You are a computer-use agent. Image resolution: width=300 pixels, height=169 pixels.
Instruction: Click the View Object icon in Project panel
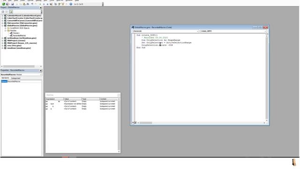(x=7, y=12)
